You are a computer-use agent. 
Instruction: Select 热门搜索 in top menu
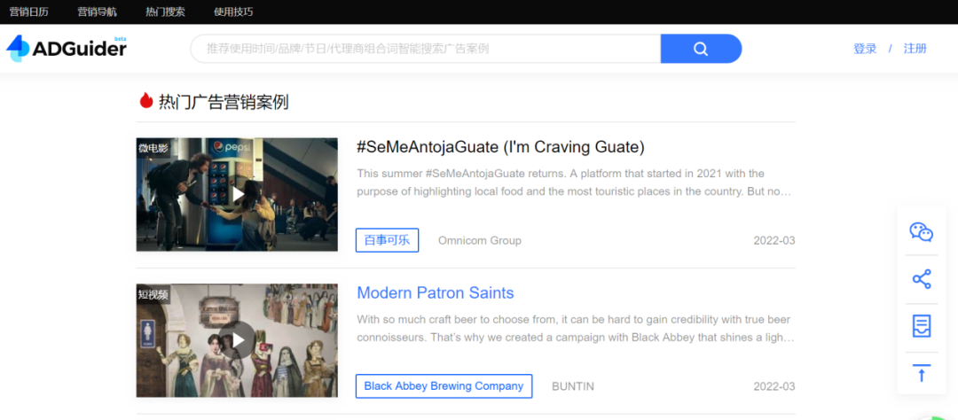tap(166, 12)
